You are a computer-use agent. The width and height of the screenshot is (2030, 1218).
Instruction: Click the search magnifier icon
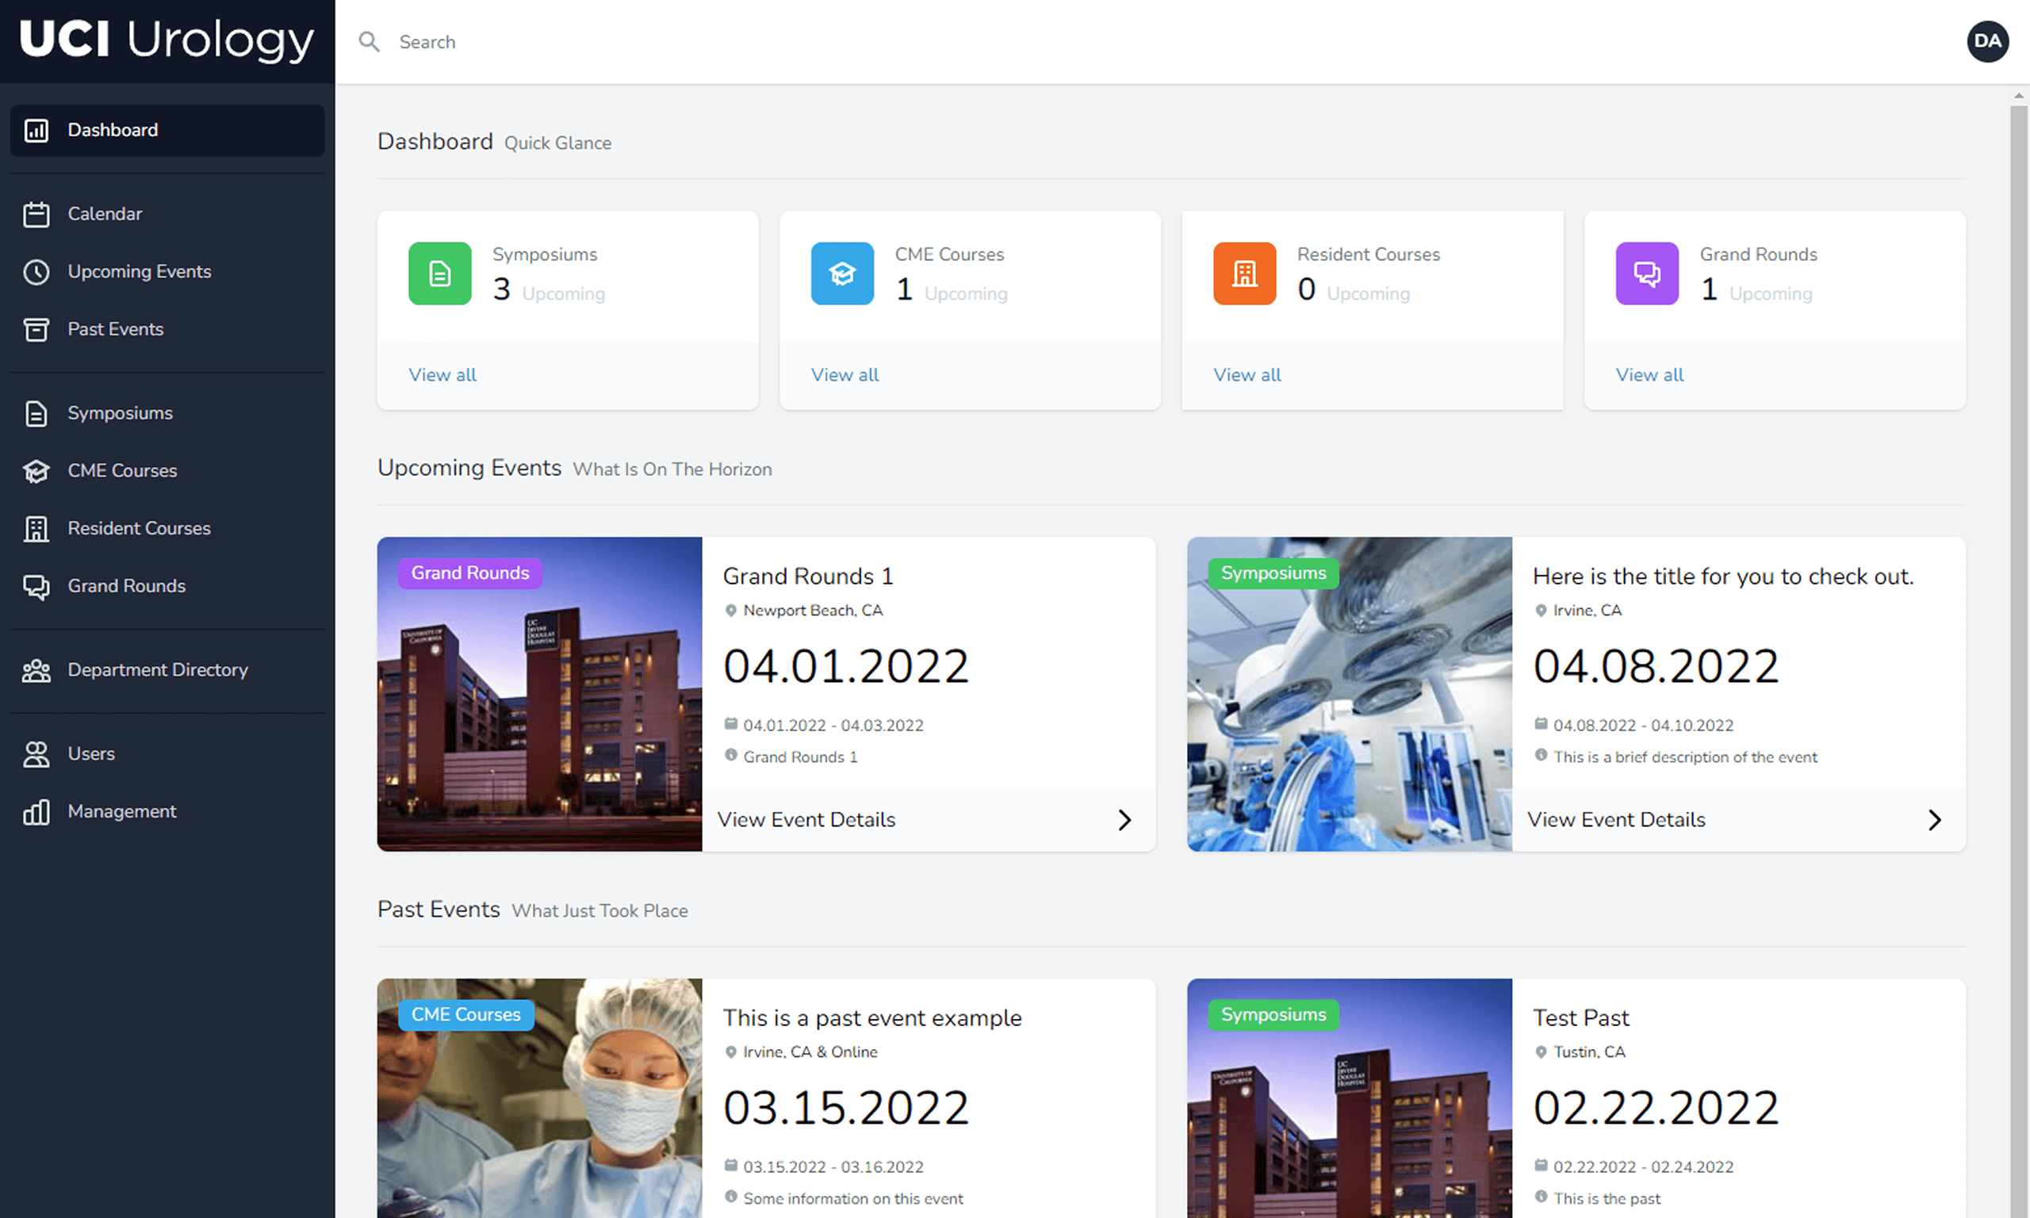click(370, 42)
